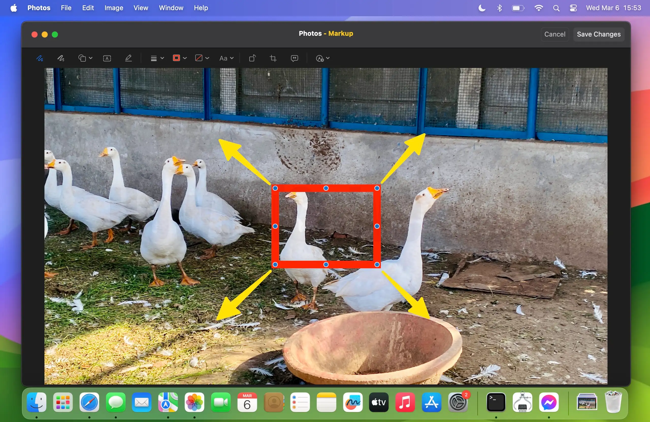Toggle Focus mode moon icon in menu bar
The image size is (650, 422).
pyautogui.click(x=482, y=8)
